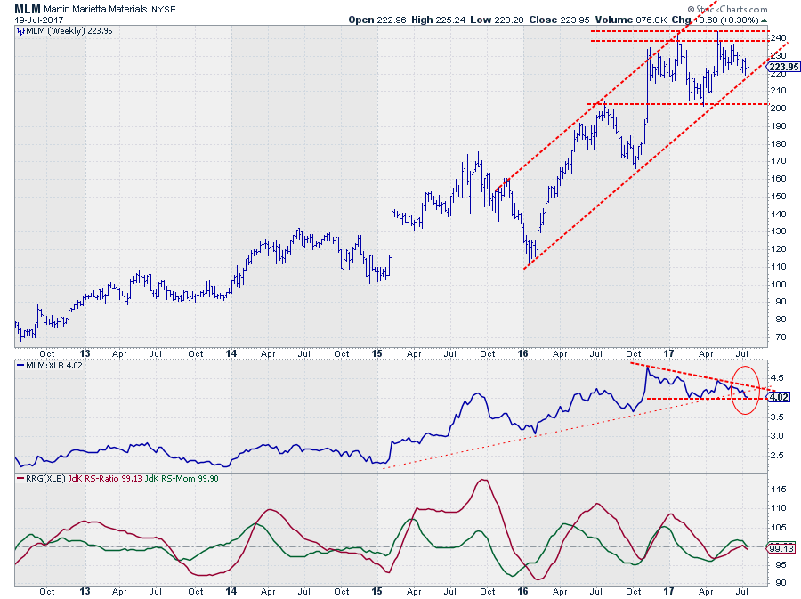
Task: Select the Open 222.96 value
Action: (x=377, y=20)
